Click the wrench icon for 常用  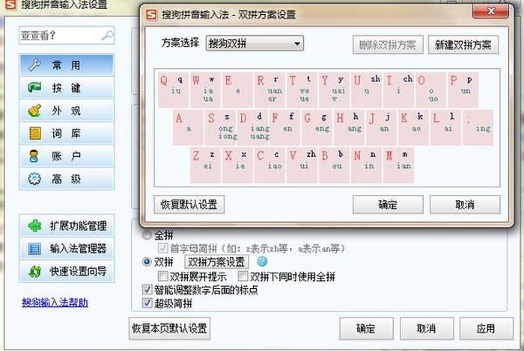[34, 65]
